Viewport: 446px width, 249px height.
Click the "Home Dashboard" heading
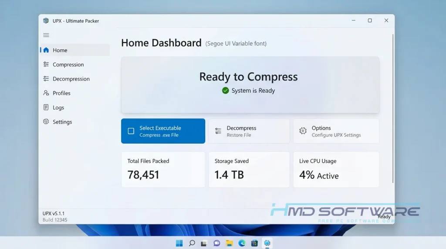click(161, 43)
